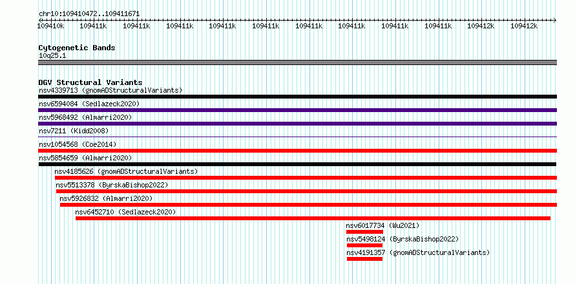Click the nsv4339713 gnomAD variant label

click(x=110, y=90)
